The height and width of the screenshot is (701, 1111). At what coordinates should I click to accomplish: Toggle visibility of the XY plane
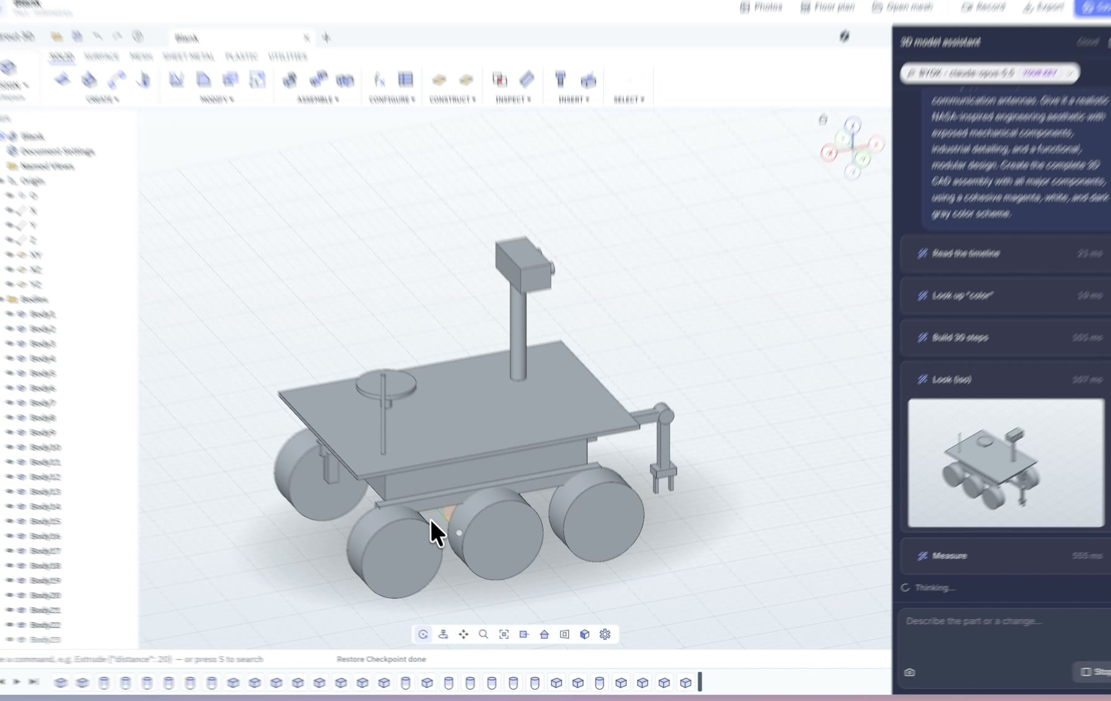[9, 255]
